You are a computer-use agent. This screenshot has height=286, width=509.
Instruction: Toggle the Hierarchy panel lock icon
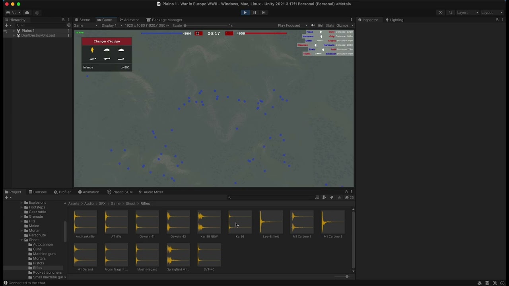(x=63, y=20)
